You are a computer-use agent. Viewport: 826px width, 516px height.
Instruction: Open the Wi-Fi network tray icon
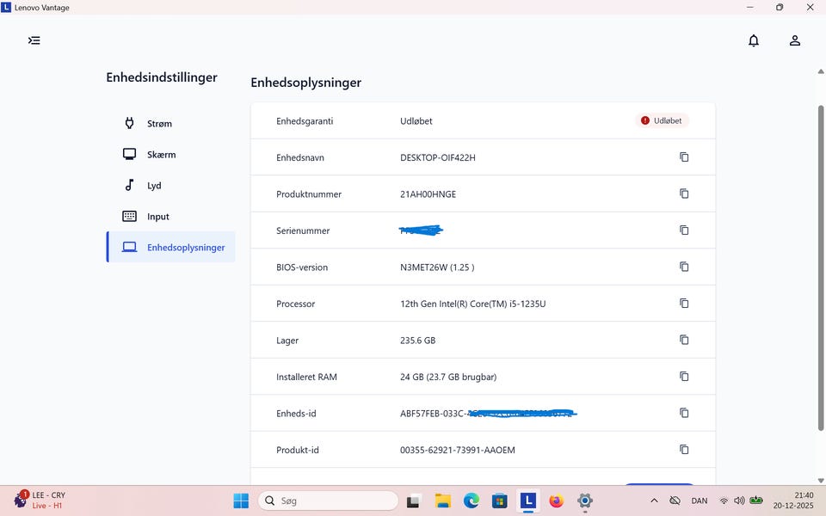click(724, 501)
